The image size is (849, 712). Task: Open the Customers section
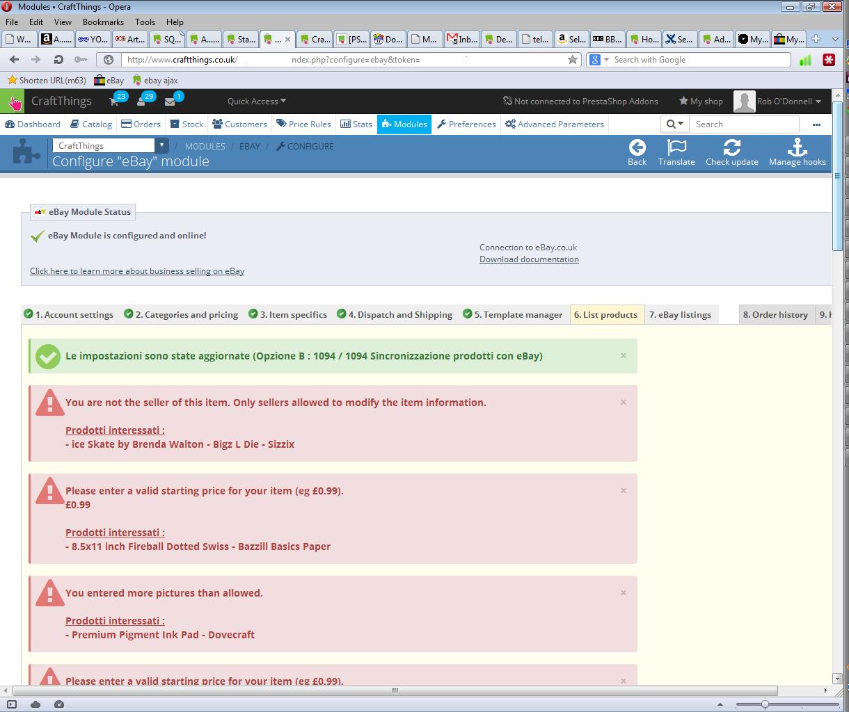click(x=240, y=124)
